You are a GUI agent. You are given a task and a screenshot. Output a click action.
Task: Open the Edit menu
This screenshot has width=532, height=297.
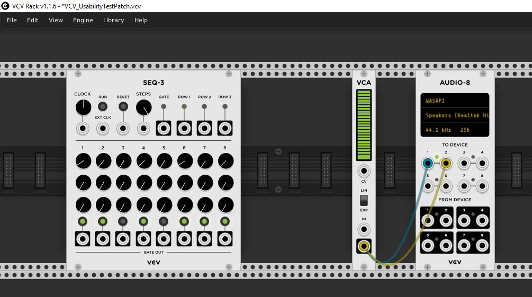pyautogui.click(x=33, y=20)
